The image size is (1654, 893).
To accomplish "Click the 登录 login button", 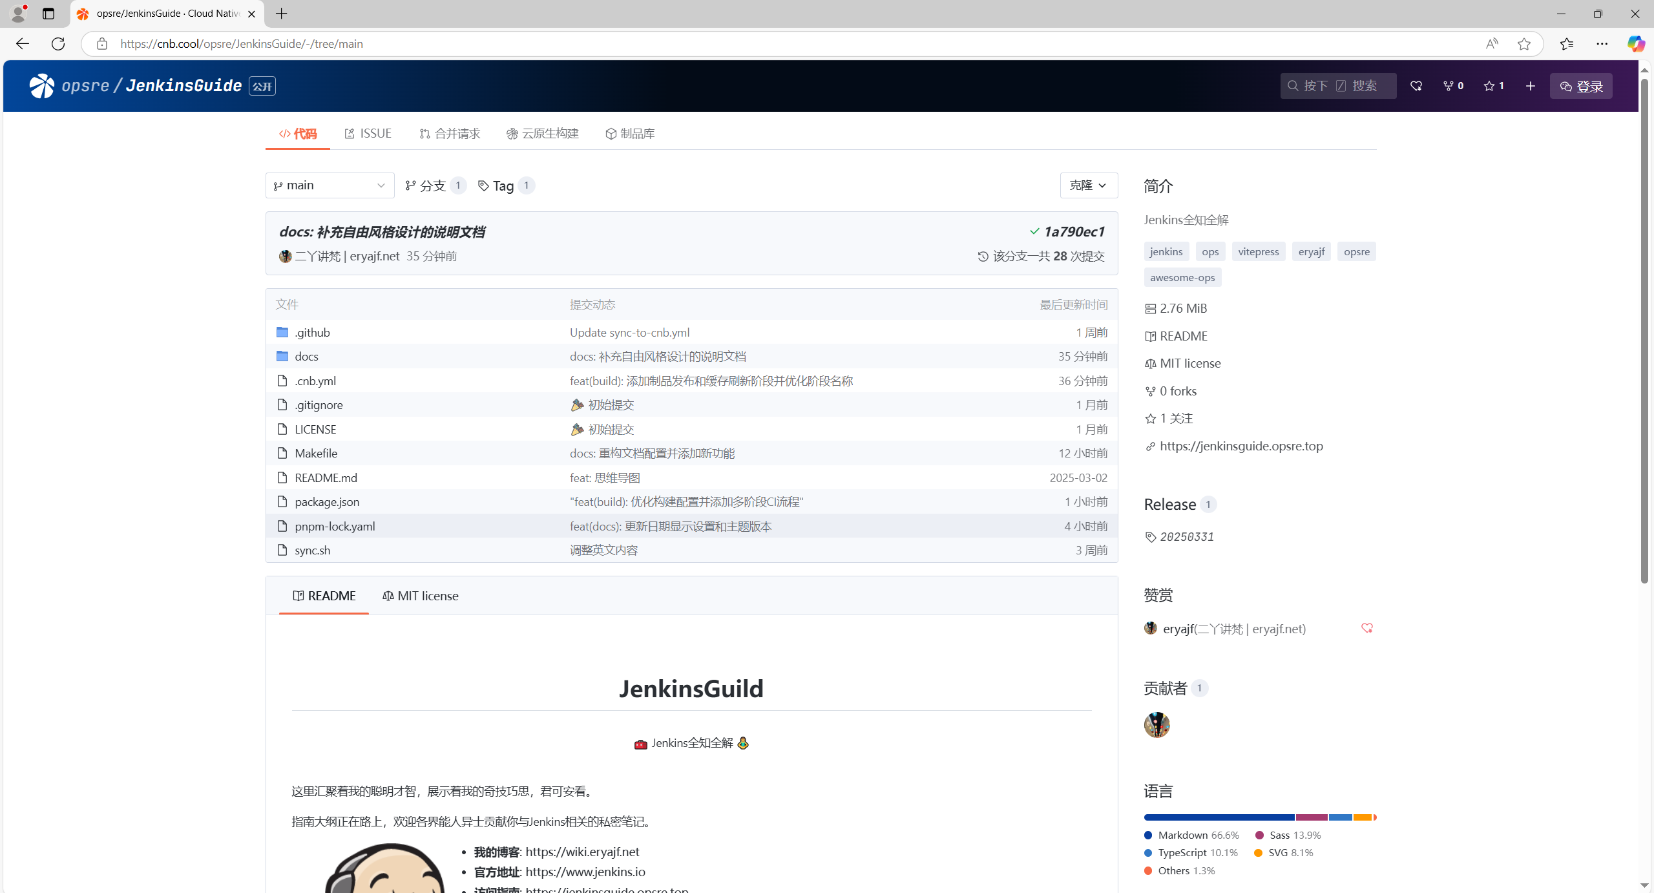I will (1581, 86).
